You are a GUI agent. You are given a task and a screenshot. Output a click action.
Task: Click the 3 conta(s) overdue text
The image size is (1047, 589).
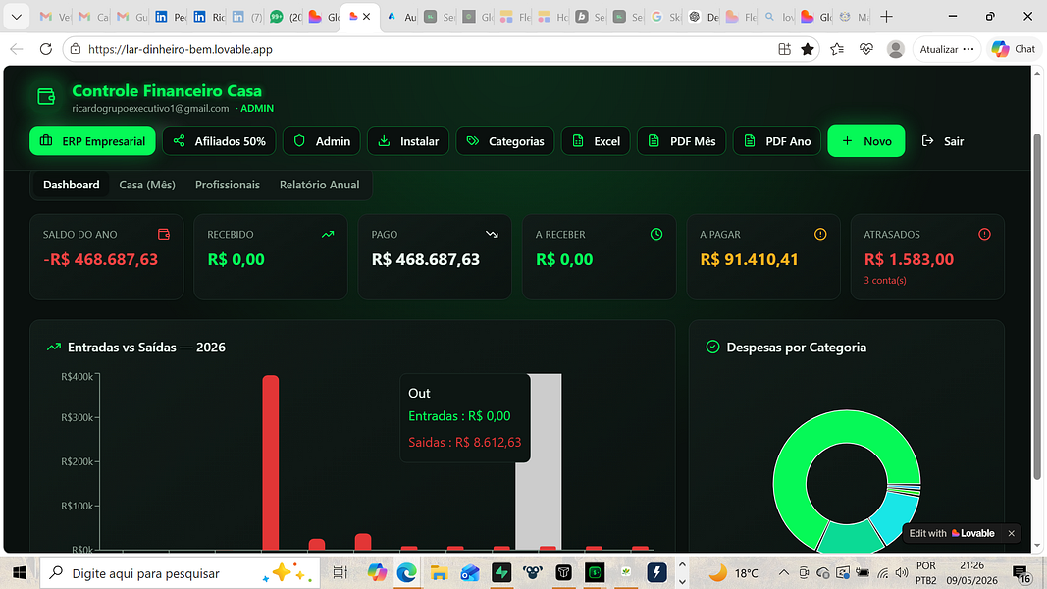pos(885,281)
